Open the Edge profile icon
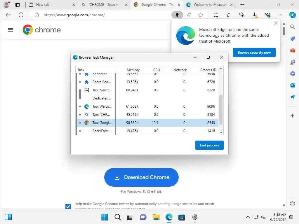Image resolution: width=299 pixels, height=224 pixels. click(7, 5)
